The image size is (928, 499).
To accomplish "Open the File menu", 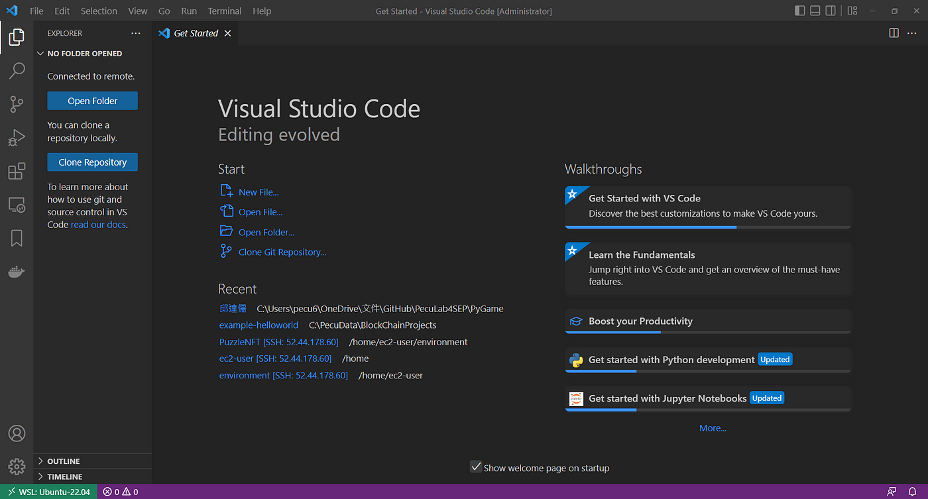I will [x=36, y=11].
